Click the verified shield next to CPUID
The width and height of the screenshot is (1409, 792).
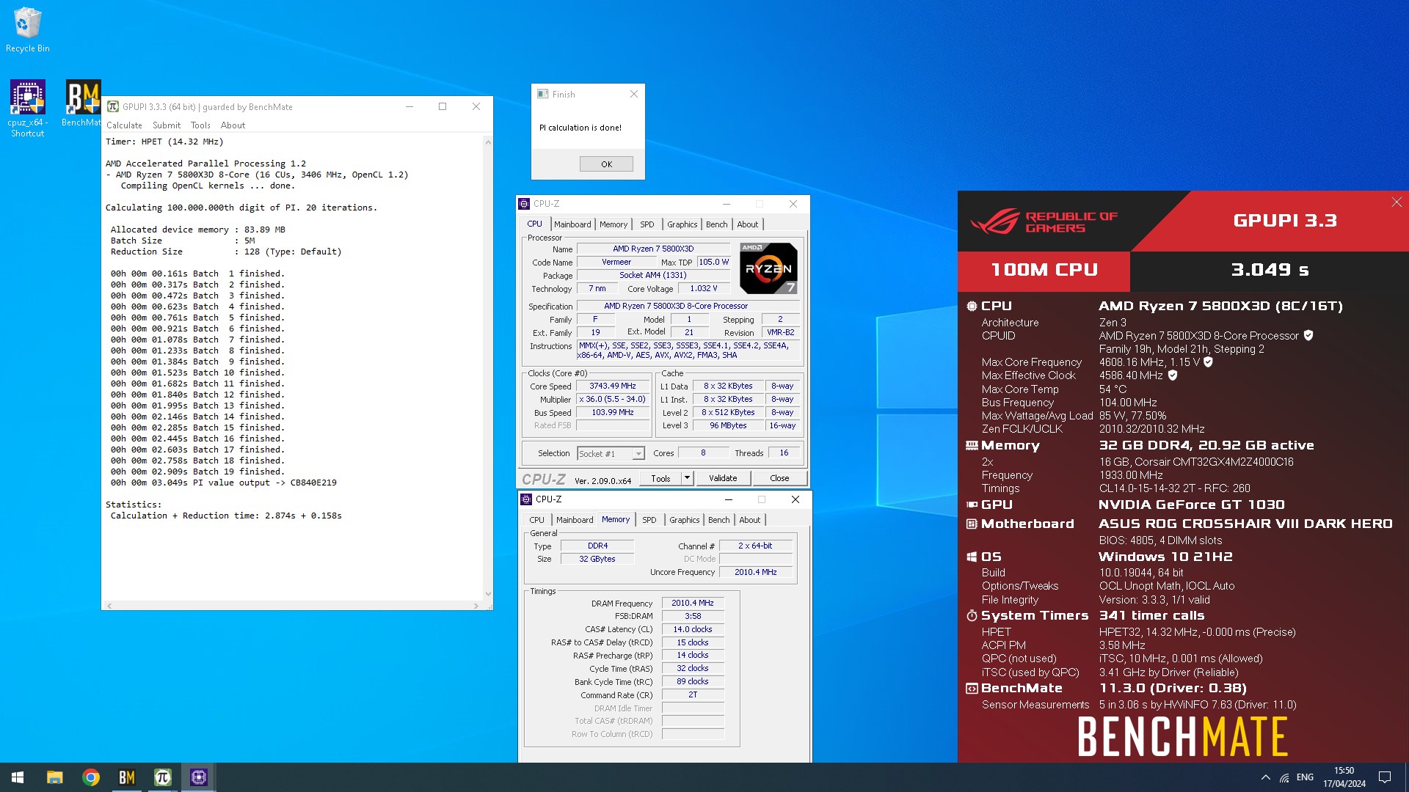(1308, 335)
